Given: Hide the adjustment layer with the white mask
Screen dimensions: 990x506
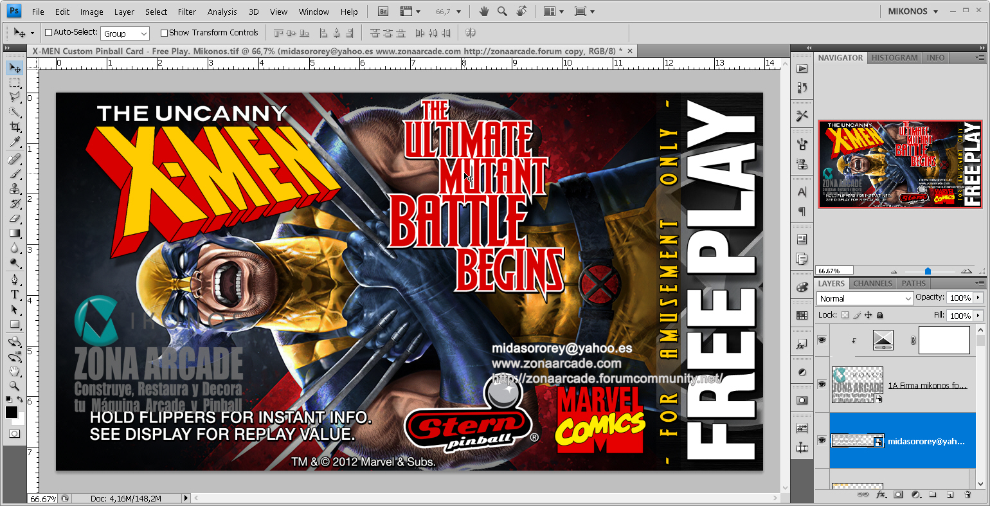Looking at the screenshot, I should click(822, 340).
